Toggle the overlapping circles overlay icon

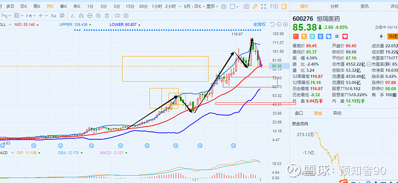[117, 16]
